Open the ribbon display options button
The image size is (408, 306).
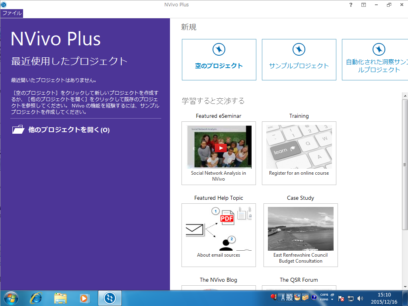[363, 5]
